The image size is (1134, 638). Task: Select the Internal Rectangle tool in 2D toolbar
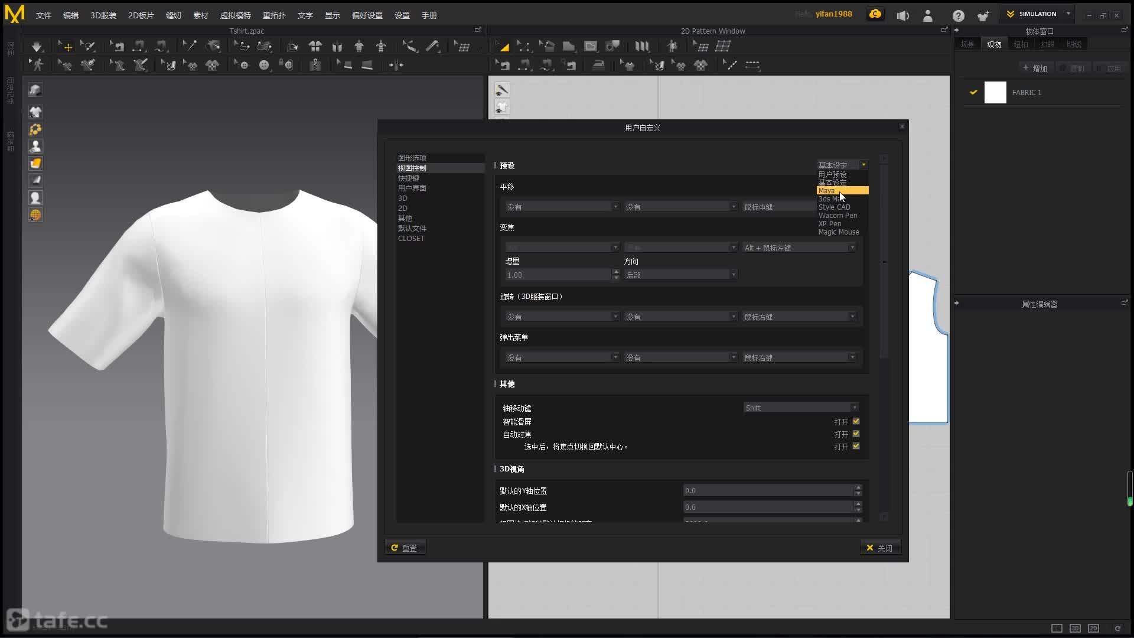[x=591, y=46]
